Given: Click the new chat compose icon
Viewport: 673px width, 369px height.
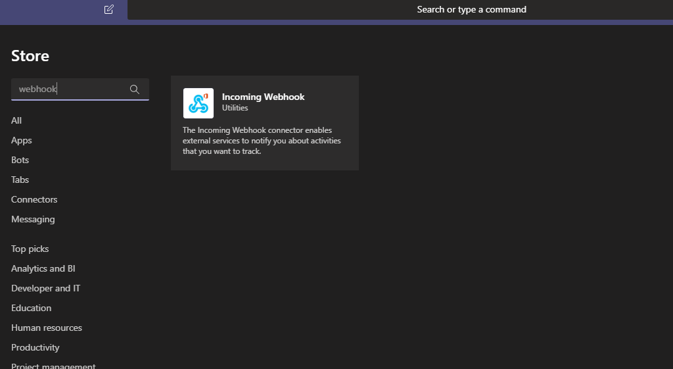Looking at the screenshot, I should tap(109, 9).
